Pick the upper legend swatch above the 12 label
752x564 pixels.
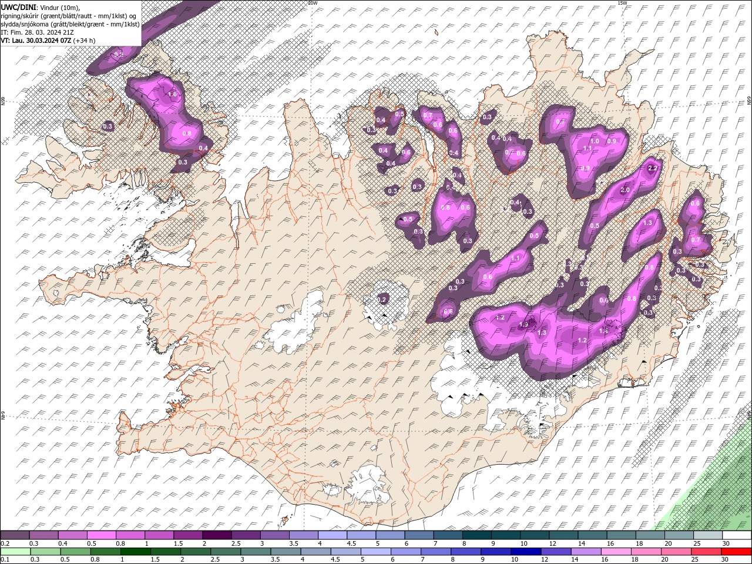pos(563,535)
